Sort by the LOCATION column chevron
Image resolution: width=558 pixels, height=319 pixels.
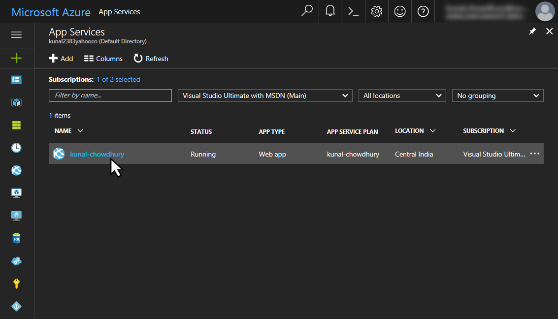pyautogui.click(x=432, y=131)
